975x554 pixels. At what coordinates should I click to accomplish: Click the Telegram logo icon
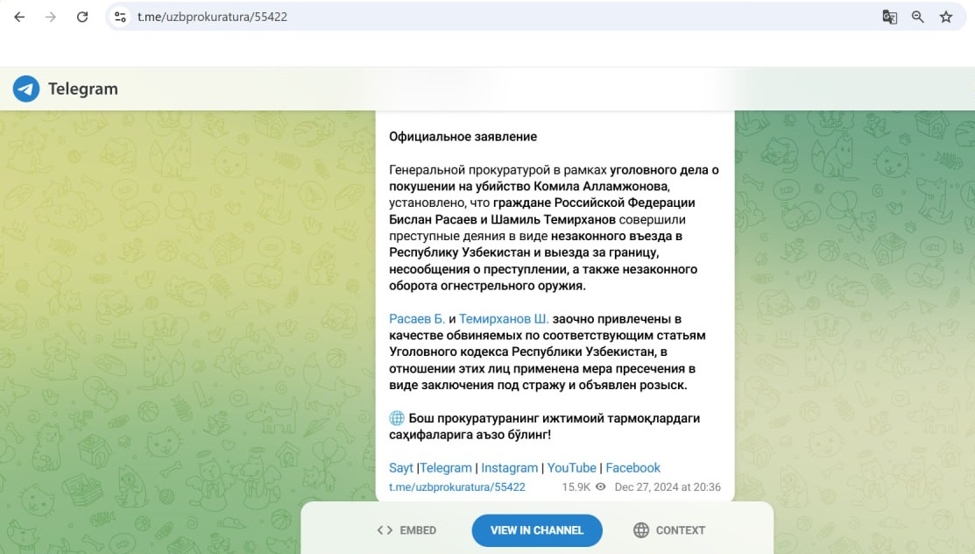pos(26,89)
